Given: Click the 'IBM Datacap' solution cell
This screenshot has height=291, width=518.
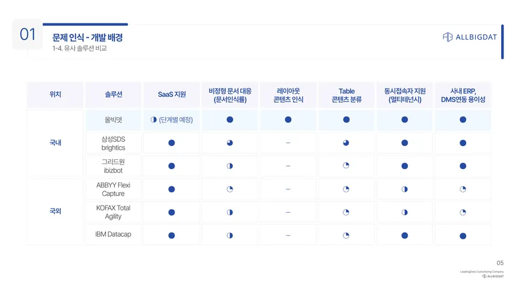Looking at the screenshot, I should point(113,234).
